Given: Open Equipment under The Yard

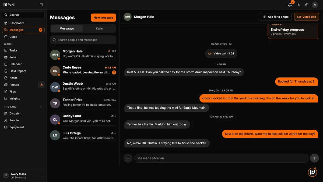Looking at the screenshot, I should pyautogui.click(x=23, y=127).
